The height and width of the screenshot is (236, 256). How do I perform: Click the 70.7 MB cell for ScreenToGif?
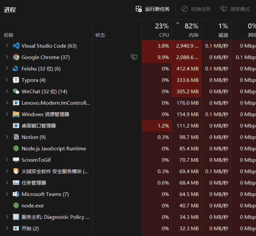click(x=186, y=160)
